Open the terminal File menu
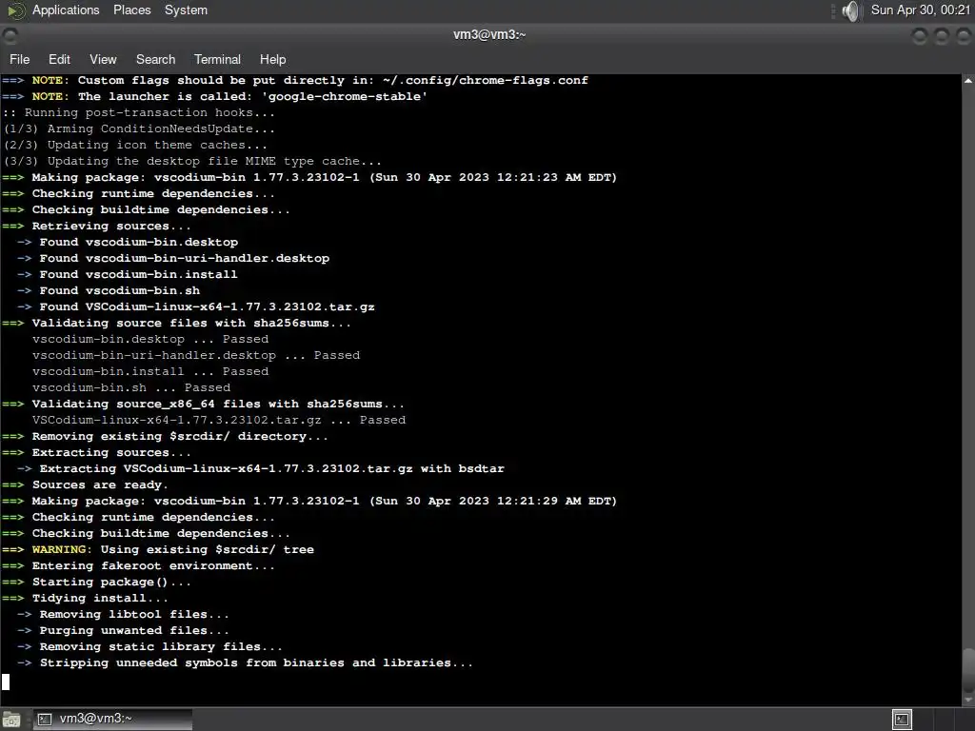Image resolution: width=975 pixels, height=731 pixels. [20, 59]
